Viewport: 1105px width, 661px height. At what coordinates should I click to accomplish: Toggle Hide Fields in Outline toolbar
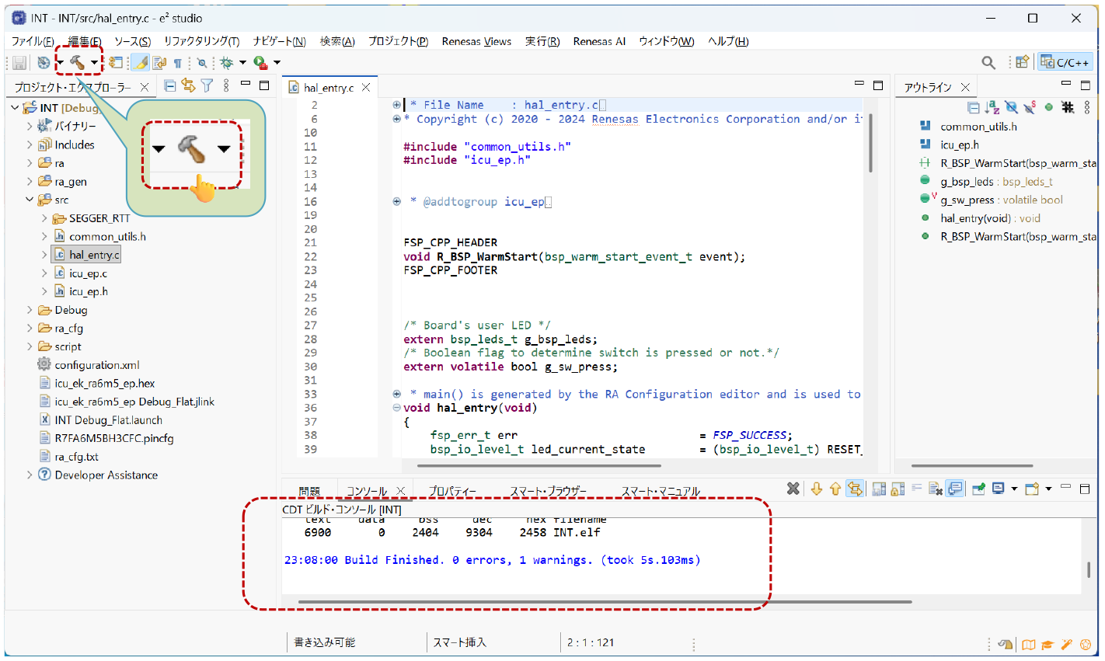pos(1011,108)
